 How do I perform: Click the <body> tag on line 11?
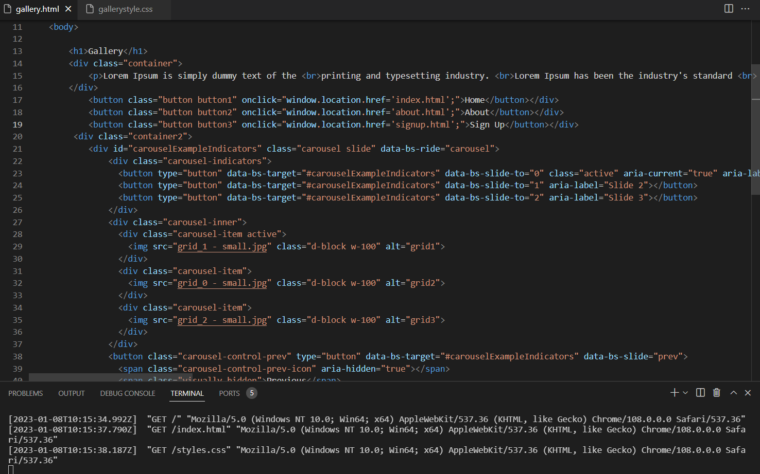pos(64,27)
